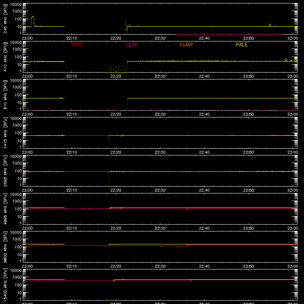Click the 10000 flux tick of the 2695 MHz plot
The image size is (304, 304).
pyautogui.click(x=16, y=157)
